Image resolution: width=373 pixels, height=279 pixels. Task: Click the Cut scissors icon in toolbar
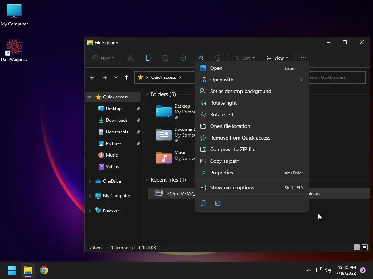130,58
